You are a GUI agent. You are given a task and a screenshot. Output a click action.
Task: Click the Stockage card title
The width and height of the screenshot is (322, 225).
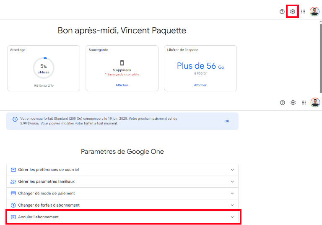coord(18,50)
